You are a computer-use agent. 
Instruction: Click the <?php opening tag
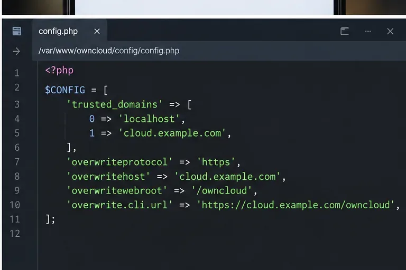[59, 70]
